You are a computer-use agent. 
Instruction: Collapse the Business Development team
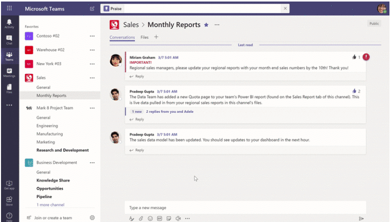coord(57,163)
